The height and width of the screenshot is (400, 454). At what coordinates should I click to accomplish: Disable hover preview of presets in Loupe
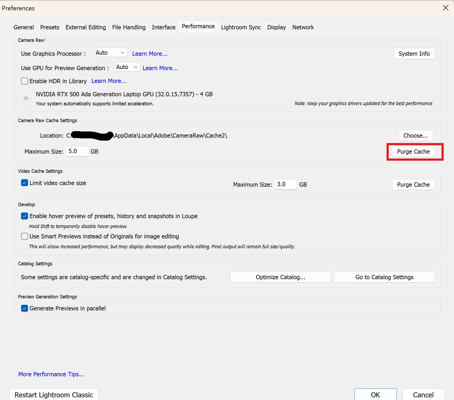[25, 216]
